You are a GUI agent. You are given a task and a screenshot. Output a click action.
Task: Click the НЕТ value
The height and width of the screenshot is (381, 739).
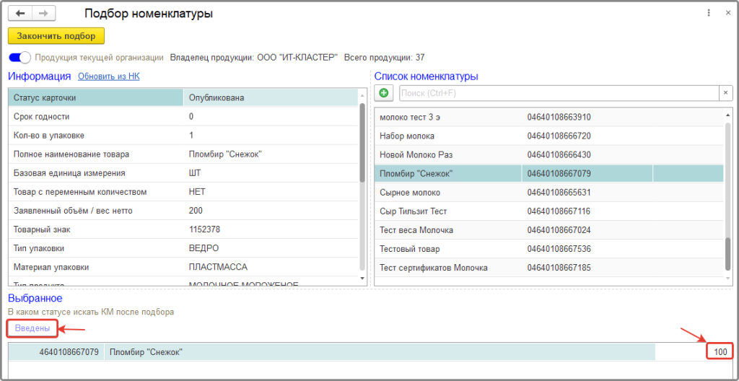click(197, 192)
